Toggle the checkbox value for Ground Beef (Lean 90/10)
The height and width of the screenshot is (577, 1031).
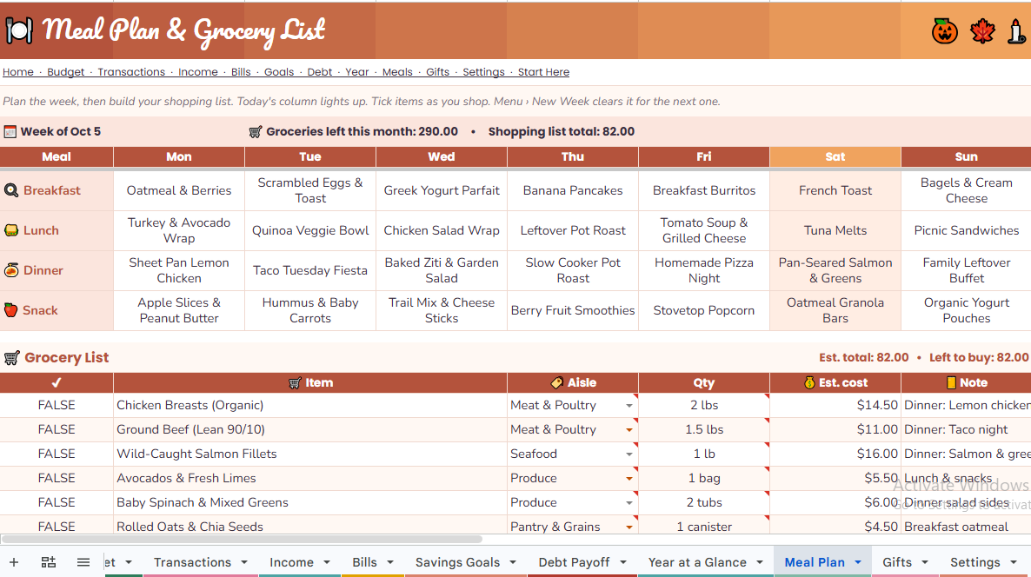click(x=57, y=430)
